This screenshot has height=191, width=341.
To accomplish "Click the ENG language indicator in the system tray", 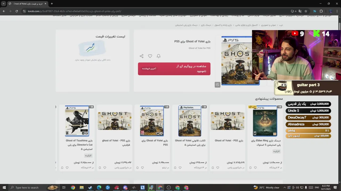I will (317, 188).
